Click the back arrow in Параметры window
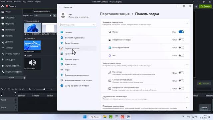 point(60,7)
